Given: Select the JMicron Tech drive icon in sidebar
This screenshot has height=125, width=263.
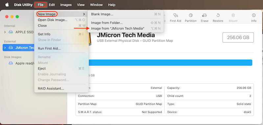Looking at the screenshot, I should tap(11, 48).
